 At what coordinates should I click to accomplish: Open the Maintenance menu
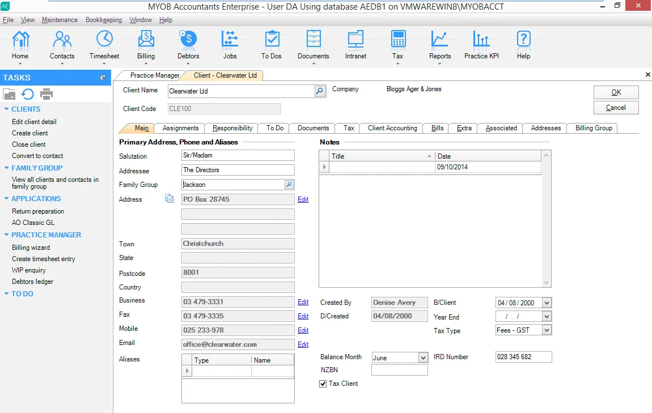click(60, 19)
